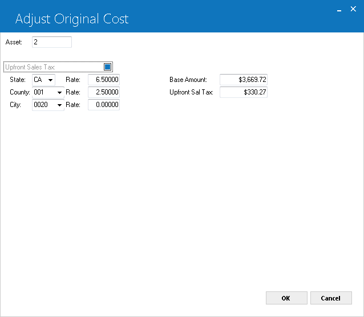The height and width of the screenshot is (317, 364).
Task: Click the Asset: label
Action: [14, 42]
